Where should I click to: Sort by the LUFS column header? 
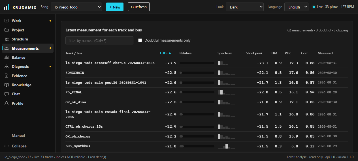pos(166,53)
